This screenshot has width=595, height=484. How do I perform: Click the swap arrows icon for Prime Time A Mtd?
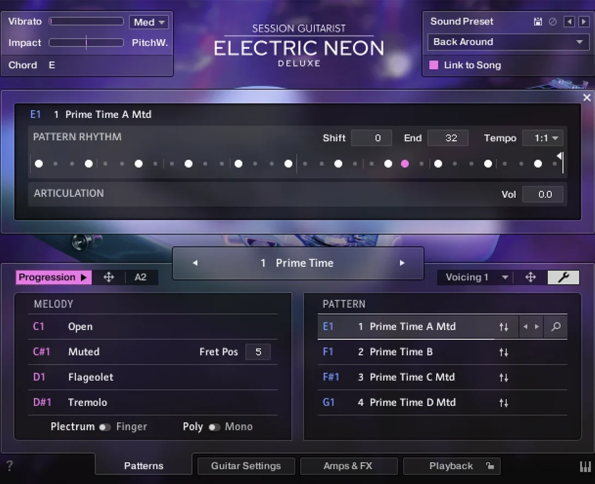[x=503, y=327]
